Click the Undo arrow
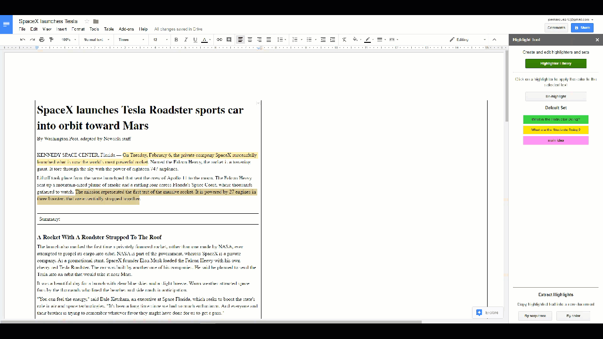This screenshot has width=603, height=339. pos(23,40)
